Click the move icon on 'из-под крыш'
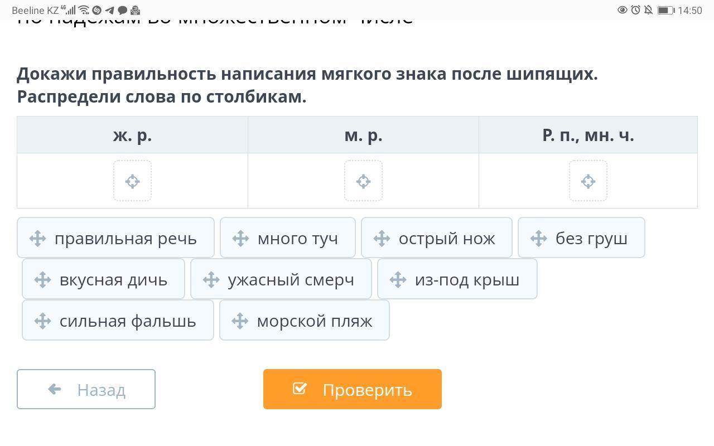The height and width of the screenshot is (446, 714). (x=398, y=280)
